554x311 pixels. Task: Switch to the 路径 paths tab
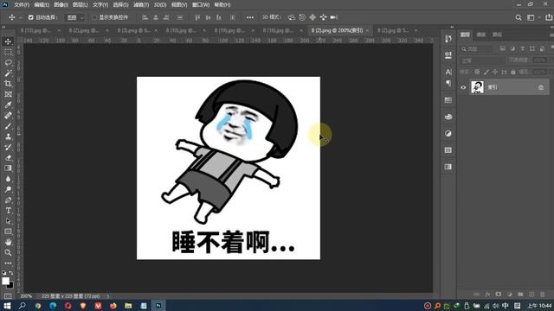(497, 35)
